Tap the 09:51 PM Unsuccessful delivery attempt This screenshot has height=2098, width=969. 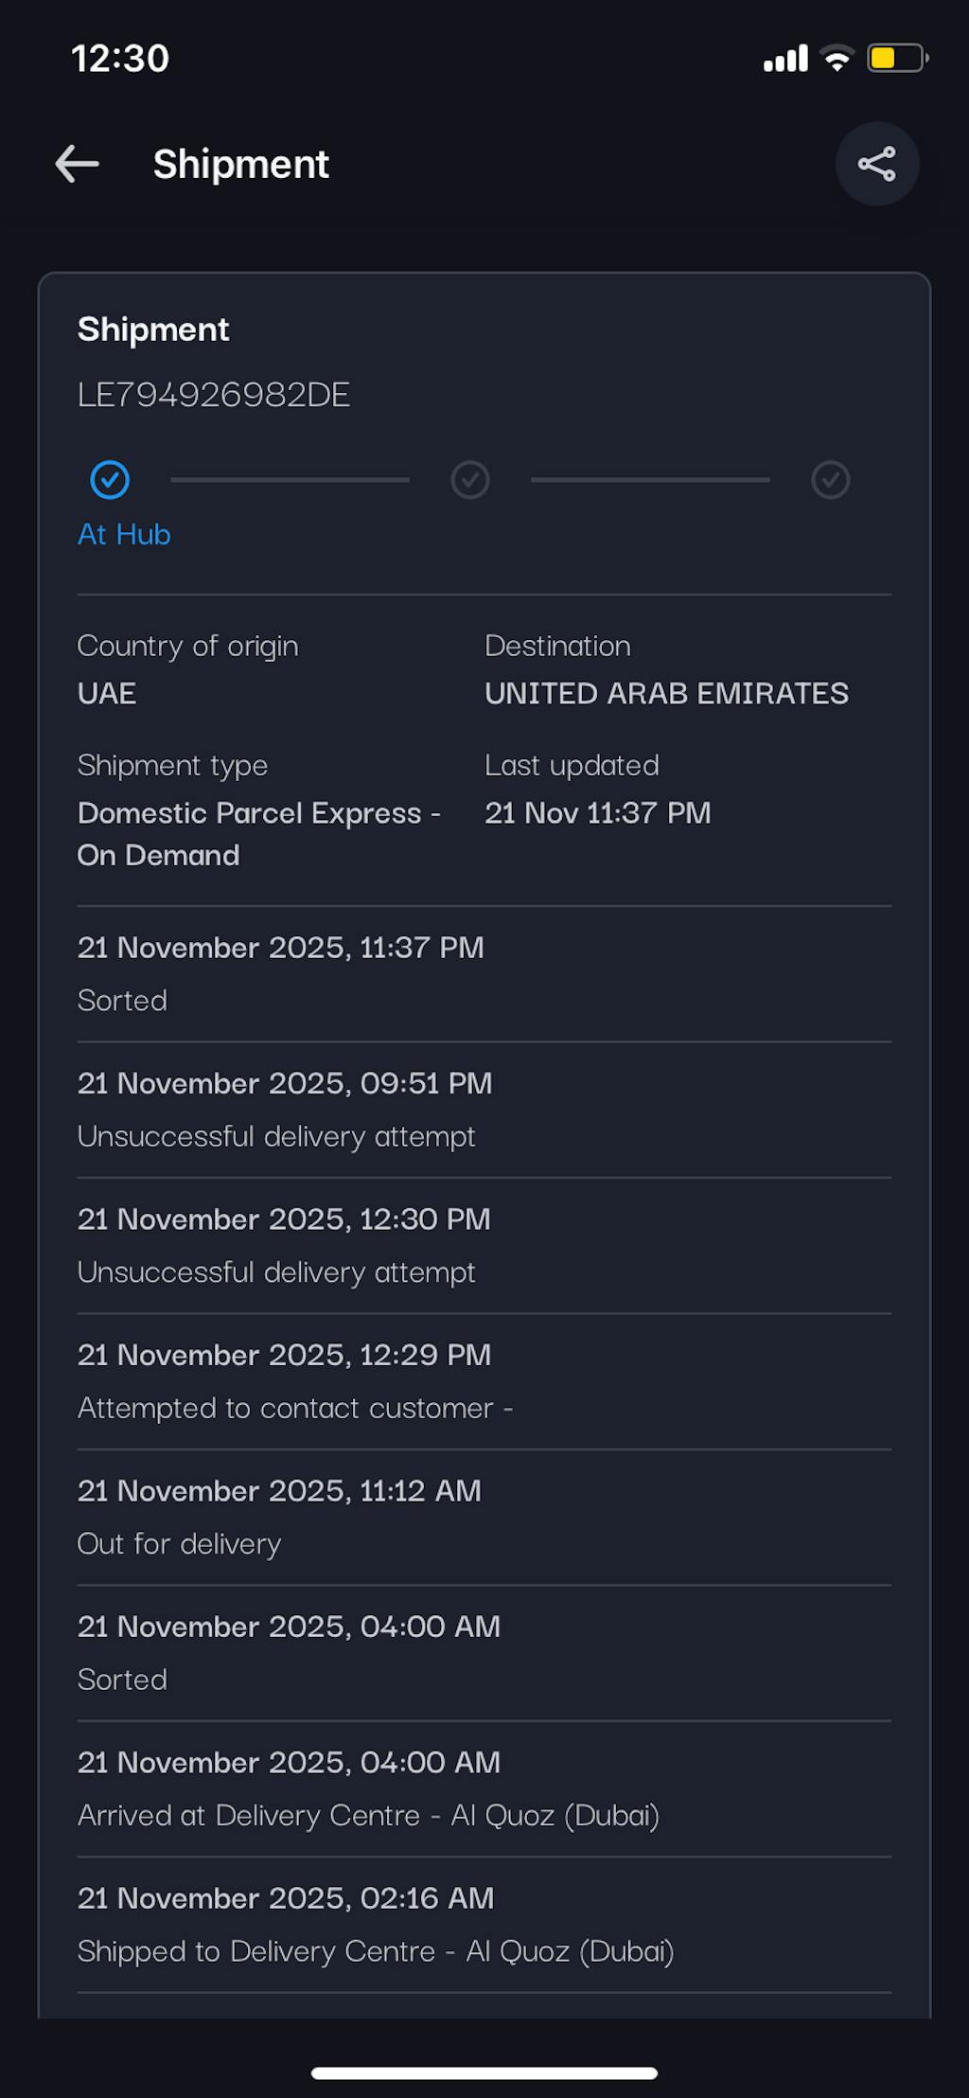pyautogui.click(x=284, y=1110)
